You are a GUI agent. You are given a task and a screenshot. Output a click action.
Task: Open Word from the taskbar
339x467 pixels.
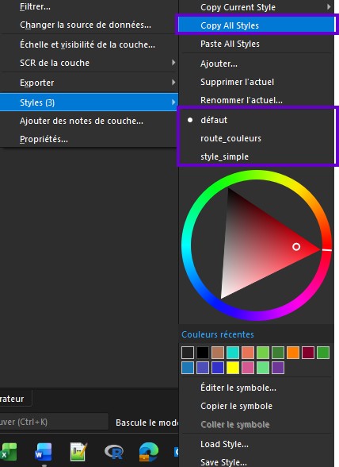[43, 451]
